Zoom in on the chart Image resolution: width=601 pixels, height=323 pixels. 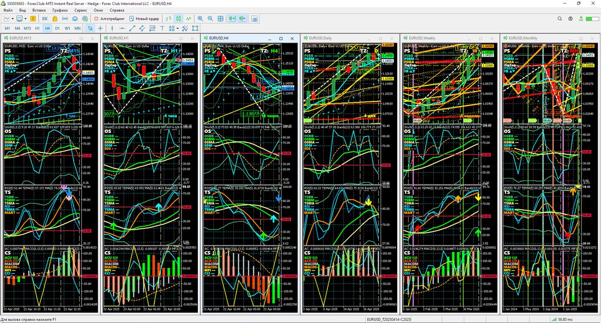[200, 18]
